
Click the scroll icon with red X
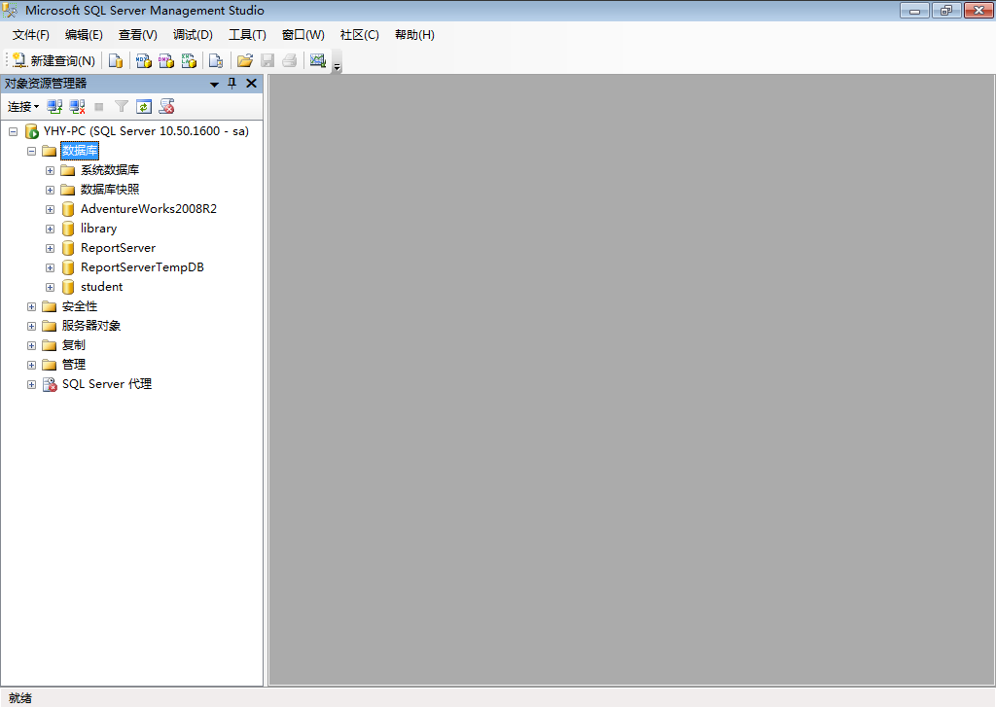[x=167, y=107]
